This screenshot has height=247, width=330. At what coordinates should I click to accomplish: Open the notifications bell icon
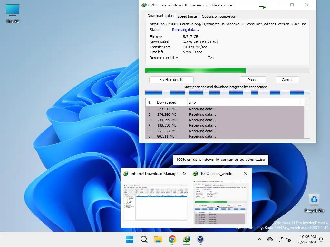pyautogui.click(x=321, y=239)
